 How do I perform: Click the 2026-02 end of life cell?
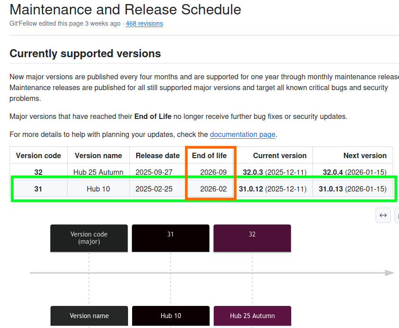click(213, 189)
